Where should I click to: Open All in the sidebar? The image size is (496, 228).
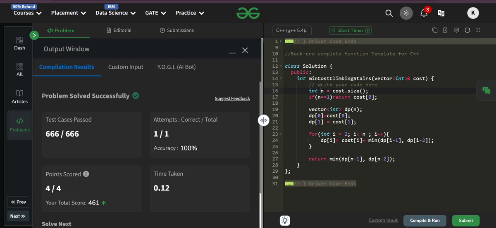[19, 70]
